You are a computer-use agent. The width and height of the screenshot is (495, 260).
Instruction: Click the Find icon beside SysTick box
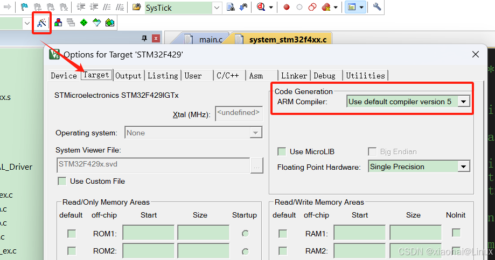(231, 7)
